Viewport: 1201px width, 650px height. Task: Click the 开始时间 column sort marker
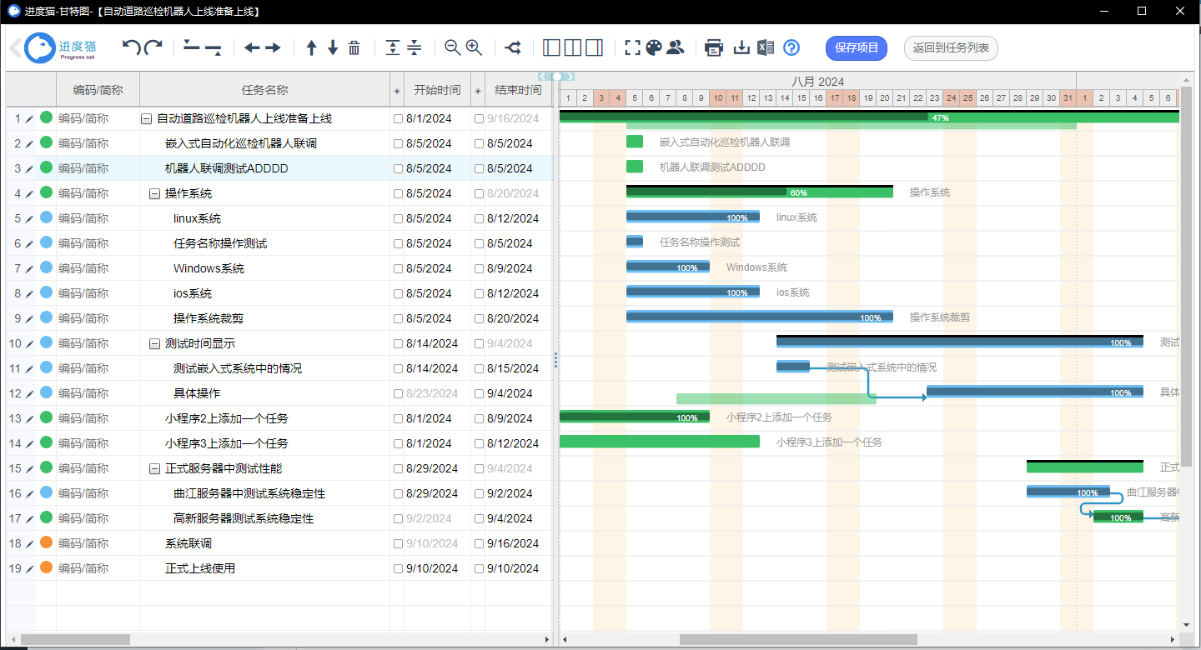[x=397, y=90]
